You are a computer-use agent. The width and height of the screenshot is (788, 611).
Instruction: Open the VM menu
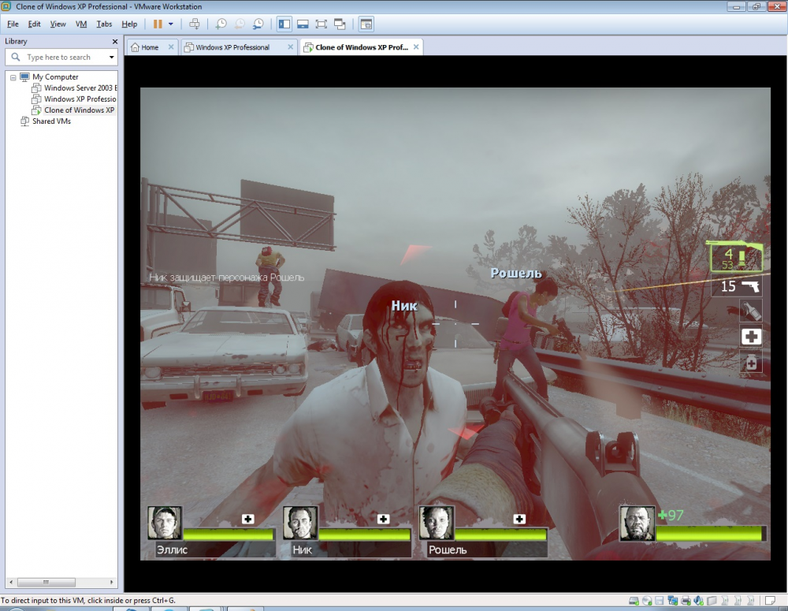(x=81, y=24)
